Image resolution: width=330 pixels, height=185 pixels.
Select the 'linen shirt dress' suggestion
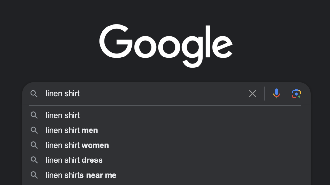pos(166,160)
